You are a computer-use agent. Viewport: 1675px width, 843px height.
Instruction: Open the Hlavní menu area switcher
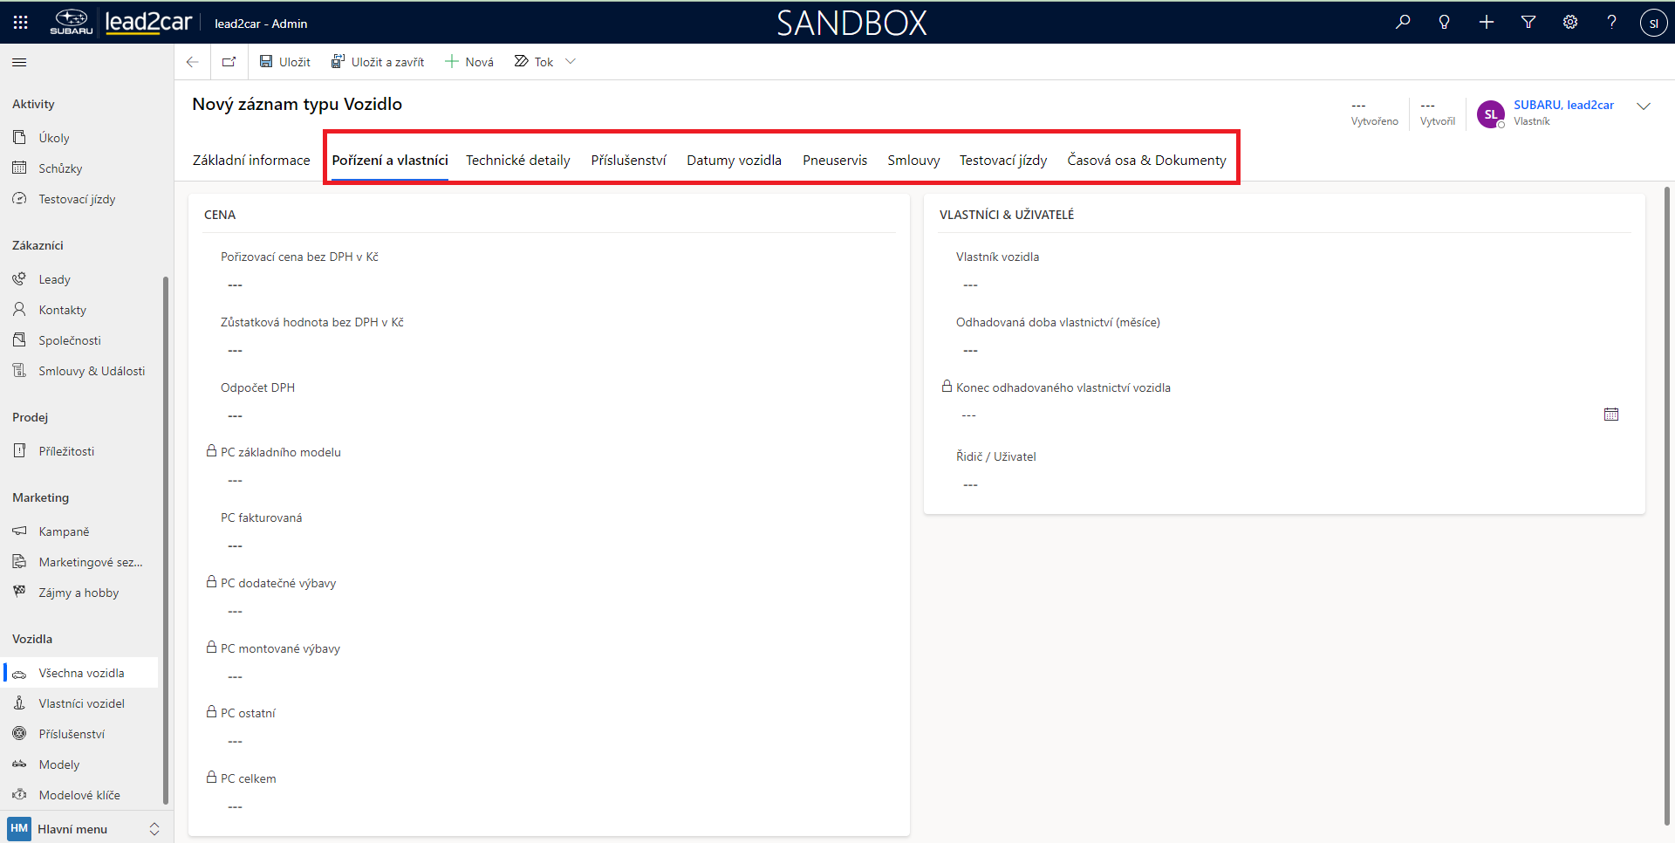click(85, 829)
